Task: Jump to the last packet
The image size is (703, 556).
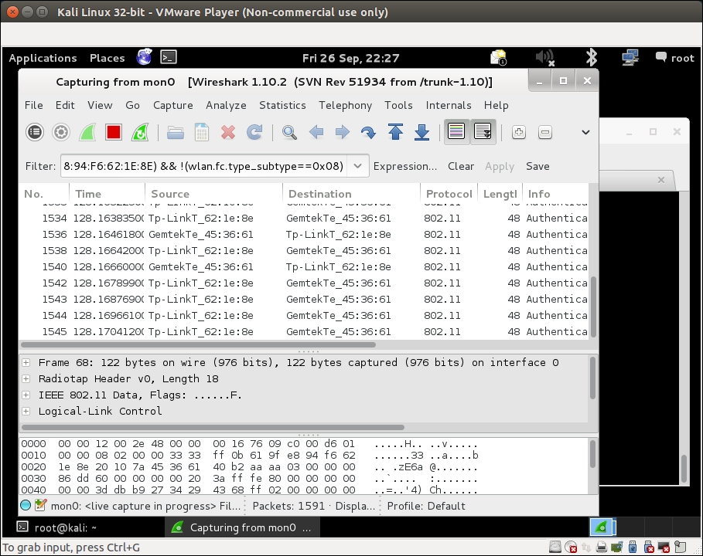Action: pyautogui.click(x=422, y=132)
